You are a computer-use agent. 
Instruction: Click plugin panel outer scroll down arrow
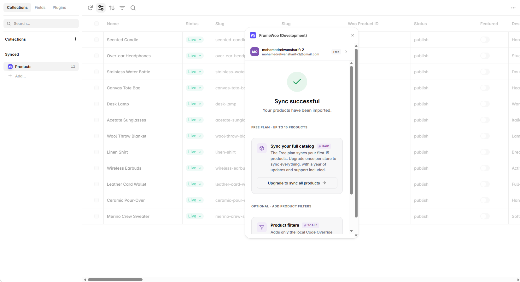356,235
